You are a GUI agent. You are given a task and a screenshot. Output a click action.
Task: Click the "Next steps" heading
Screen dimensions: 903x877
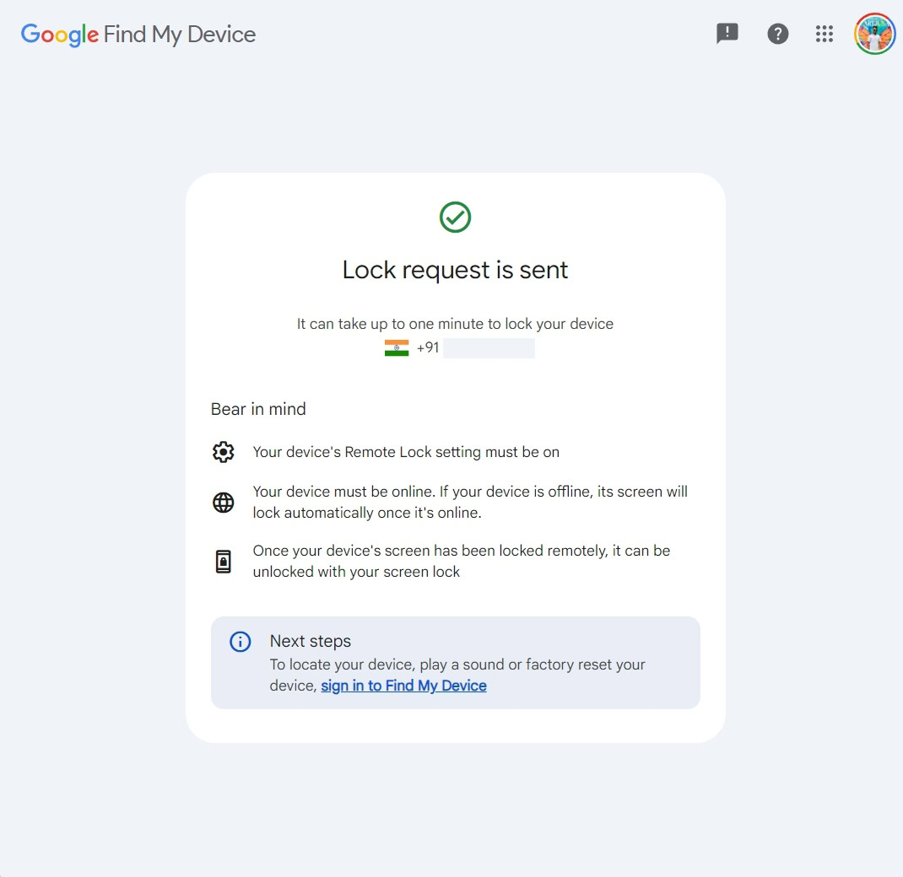(310, 641)
